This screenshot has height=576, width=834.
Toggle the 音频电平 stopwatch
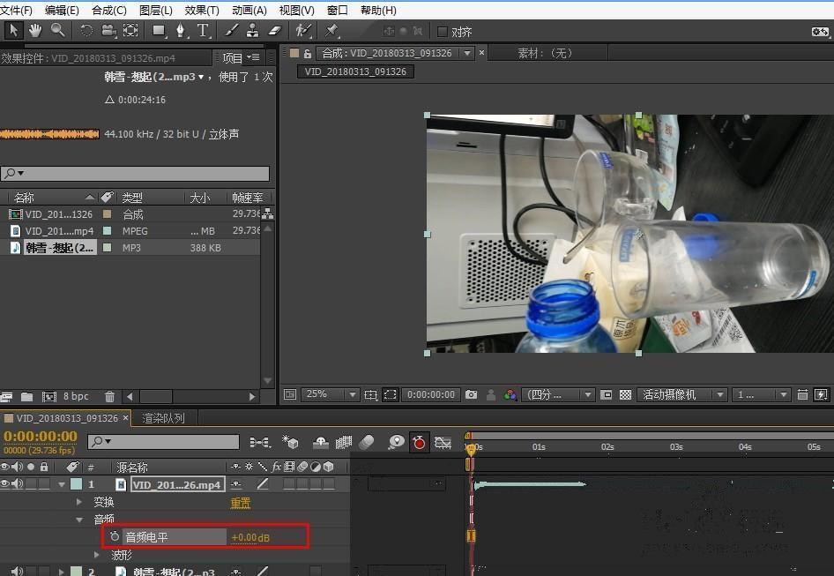(x=115, y=536)
